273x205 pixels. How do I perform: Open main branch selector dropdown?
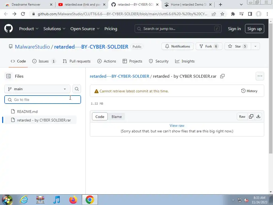pos(37,89)
